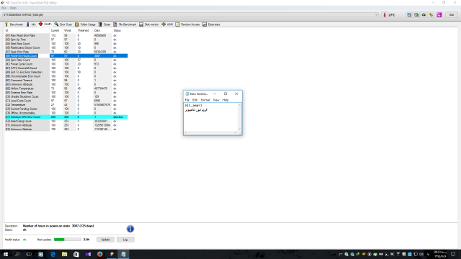Click the Notepad horizontal scrollbar
Viewport: 461px width, 259px height.
210,132
